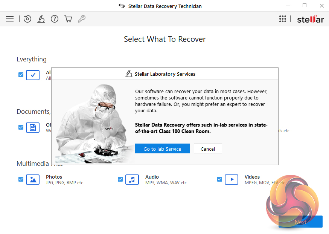Maximize the Stellar window
The image size is (329, 234).
tap(305, 6)
